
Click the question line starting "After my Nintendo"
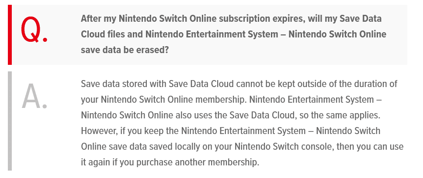point(231,19)
